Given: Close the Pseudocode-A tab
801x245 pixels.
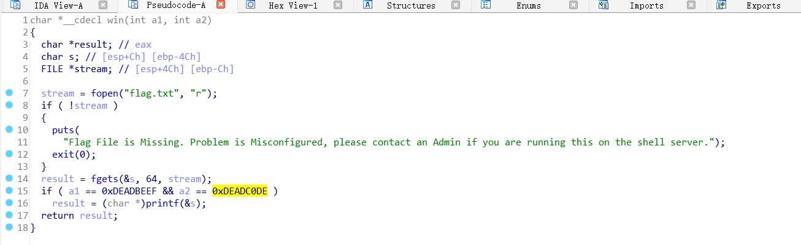Looking at the screenshot, I should (x=221, y=5).
